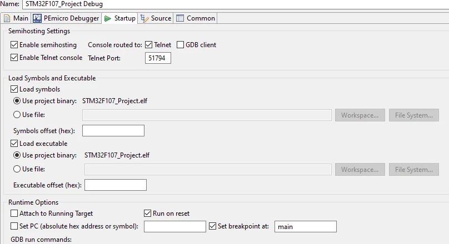This screenshot has width=449, height=244.
Task: Toggle the Run on reset checkbox
Action: pos(147,213)
